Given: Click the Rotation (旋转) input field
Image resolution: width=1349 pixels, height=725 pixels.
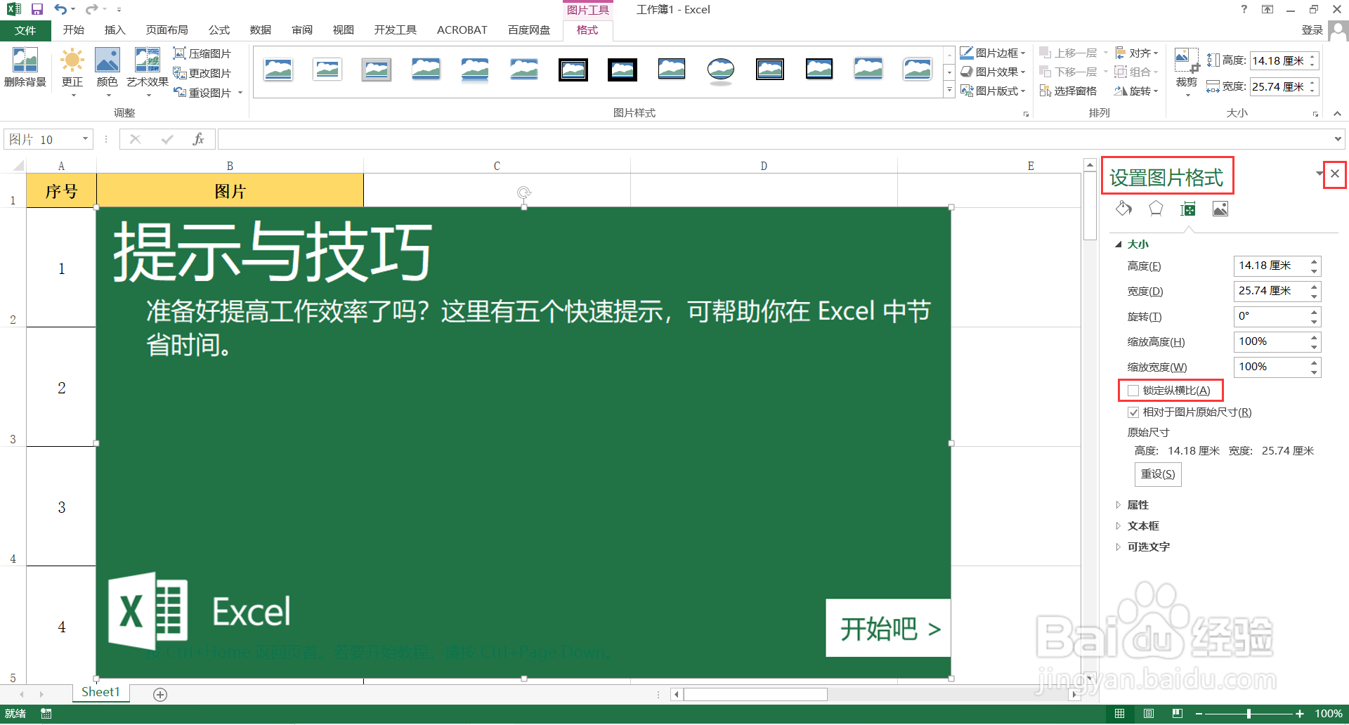Looking at the screenshot, I should [x=1271, y=317].
